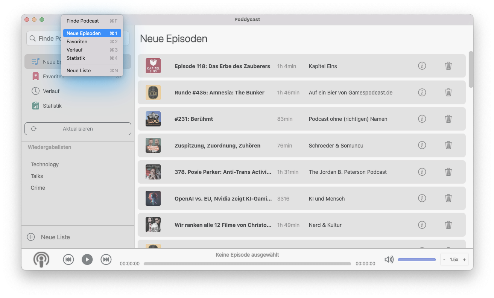494x298 pixels.
Task: Click the '3316' duration value
Action: pyautogui.click(x=283, y=199)
